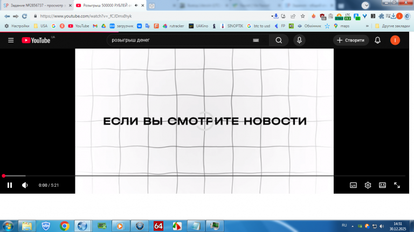Open browser profile orange avatar
The height and width of the screenshot is (232, 414).
[399, 16]
